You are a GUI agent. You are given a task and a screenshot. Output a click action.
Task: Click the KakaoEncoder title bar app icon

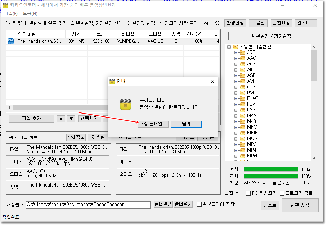click(x=5, y=5)
